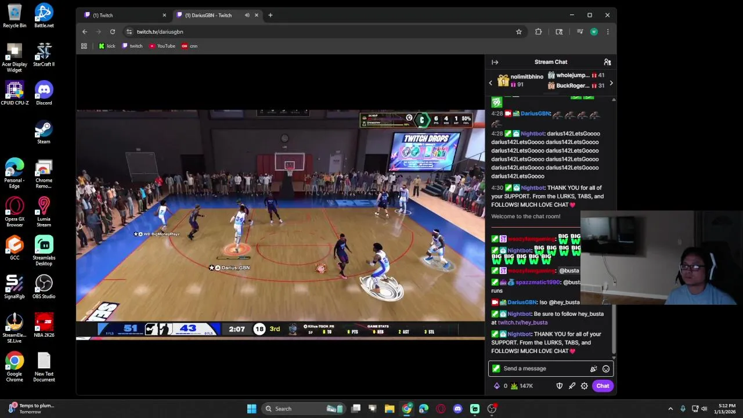Open the emote picker in chat input
The width and height of the screenshot is (743, 418).
click(x=606, y=369)
